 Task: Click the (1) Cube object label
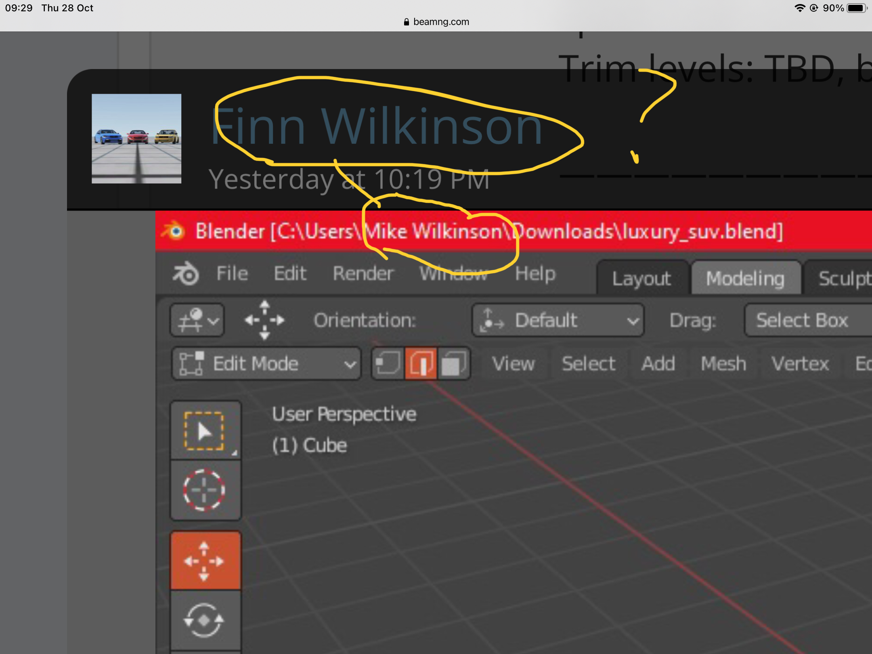pos(309,446)
